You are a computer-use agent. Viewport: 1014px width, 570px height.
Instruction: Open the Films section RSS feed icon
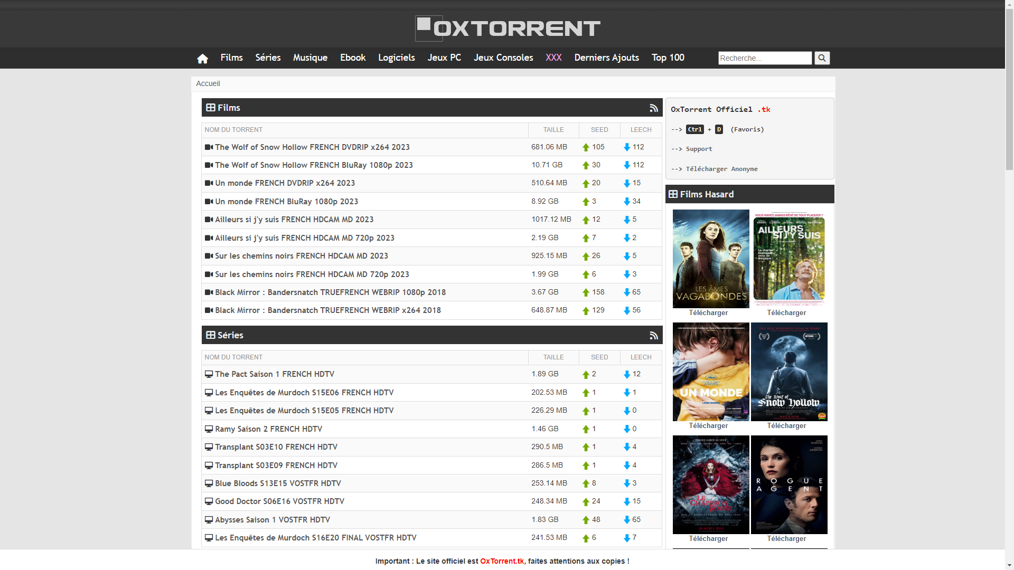click(x=654, y=108)
